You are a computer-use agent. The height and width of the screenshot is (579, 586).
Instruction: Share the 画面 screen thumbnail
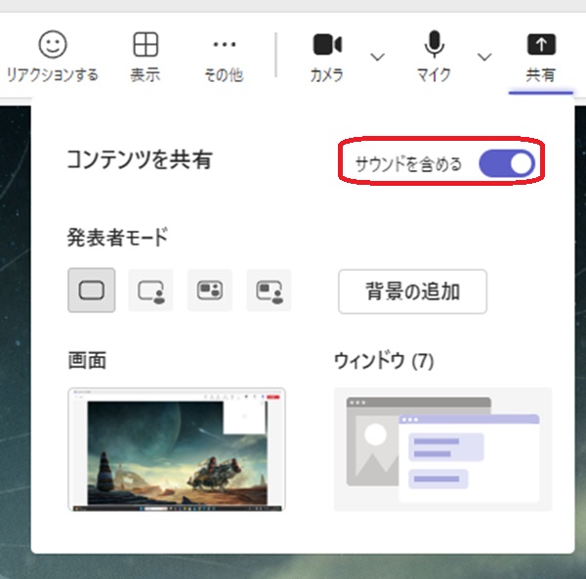[x=177, y=449]
